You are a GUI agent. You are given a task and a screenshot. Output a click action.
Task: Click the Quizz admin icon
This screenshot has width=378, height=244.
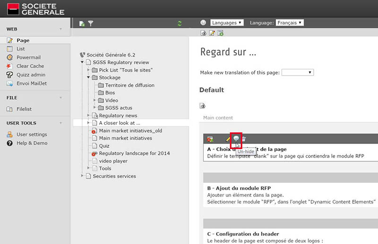(9, 75)
